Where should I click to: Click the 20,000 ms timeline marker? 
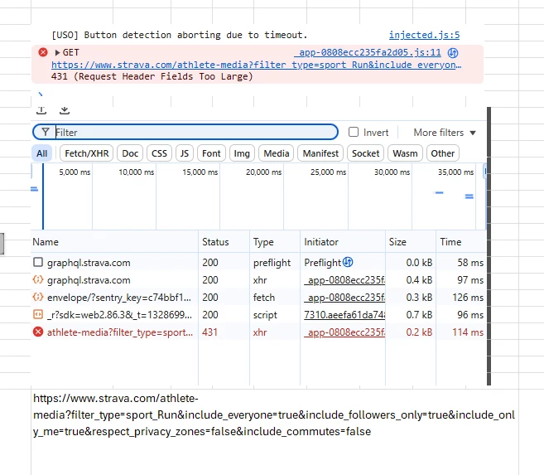coord(263,172)
